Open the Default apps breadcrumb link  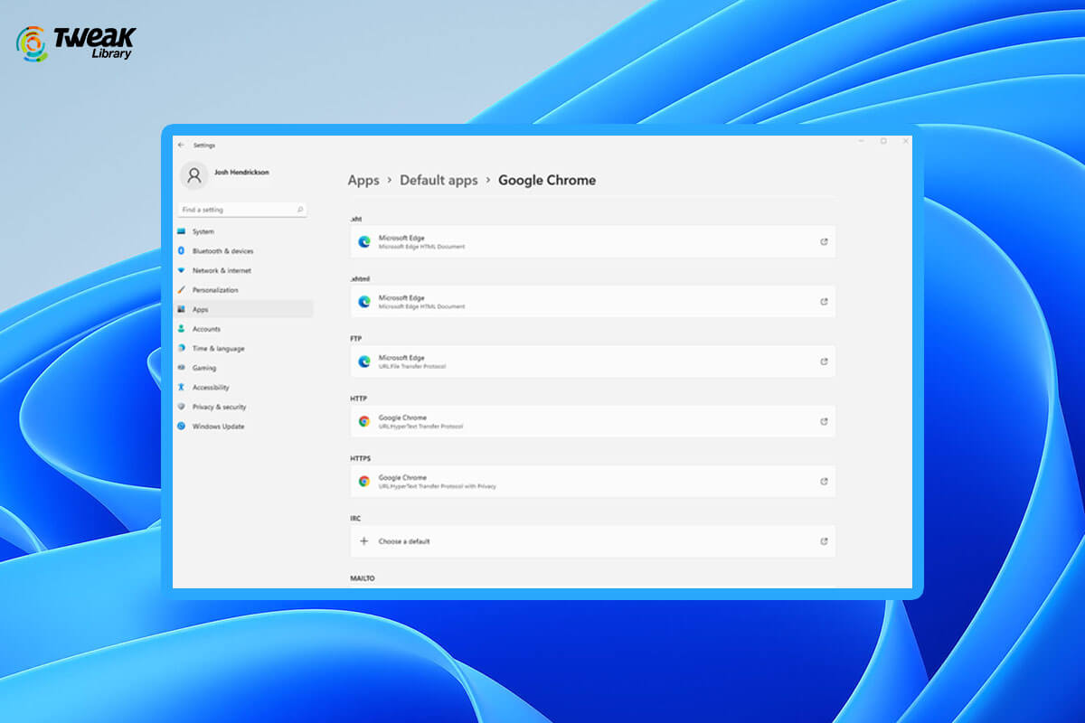tap(439, 180)
